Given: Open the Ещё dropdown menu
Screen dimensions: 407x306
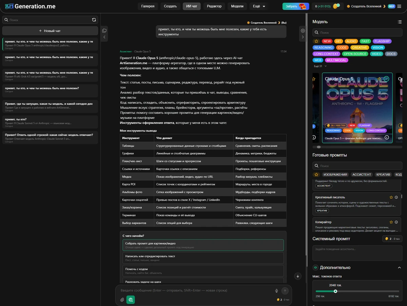Looking at the screenshot, I should pos(259,6).
